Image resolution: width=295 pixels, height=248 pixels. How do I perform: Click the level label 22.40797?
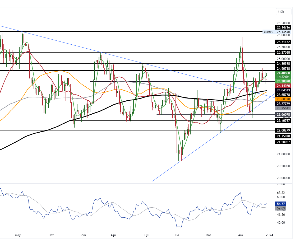click(283, 121)
